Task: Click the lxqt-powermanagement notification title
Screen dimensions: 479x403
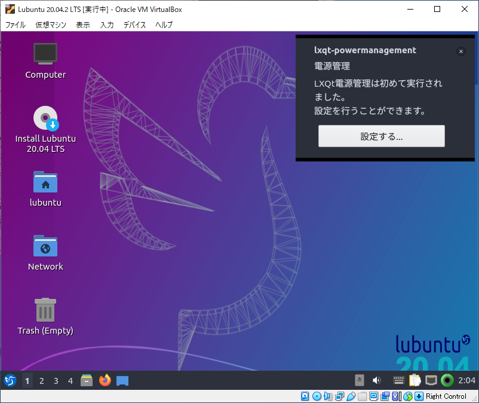Action: pyautogui.click(x=365, y=50)
